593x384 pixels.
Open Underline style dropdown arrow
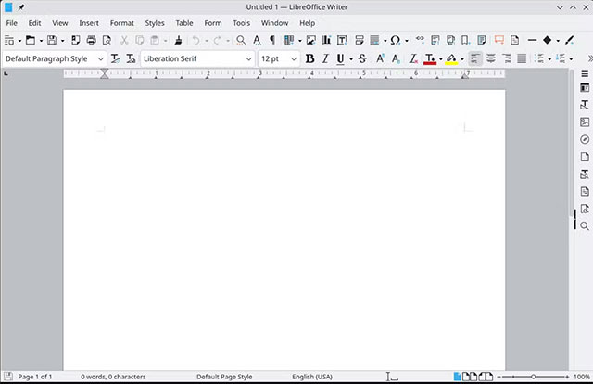351,59
